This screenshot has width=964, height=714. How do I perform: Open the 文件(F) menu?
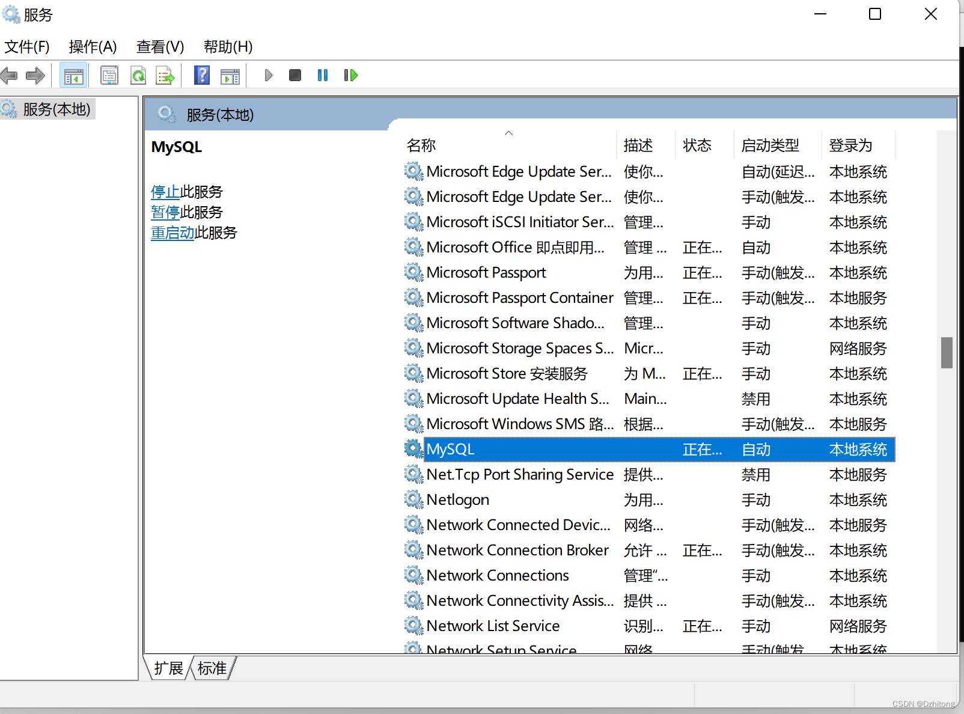click(26, 47)
